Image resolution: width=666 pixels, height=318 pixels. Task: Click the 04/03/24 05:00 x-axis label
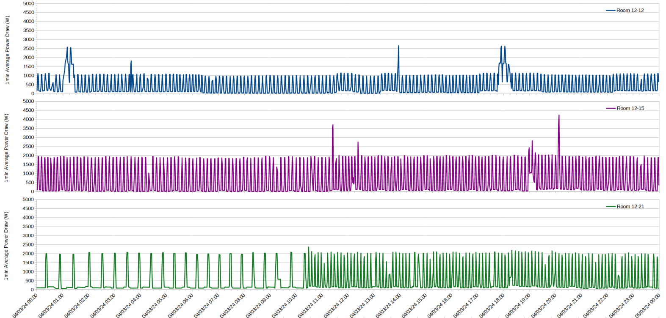[x=155, y=305]
